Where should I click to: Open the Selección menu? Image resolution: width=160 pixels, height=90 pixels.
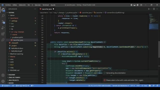pyautogui.click(x=22, y=5)
